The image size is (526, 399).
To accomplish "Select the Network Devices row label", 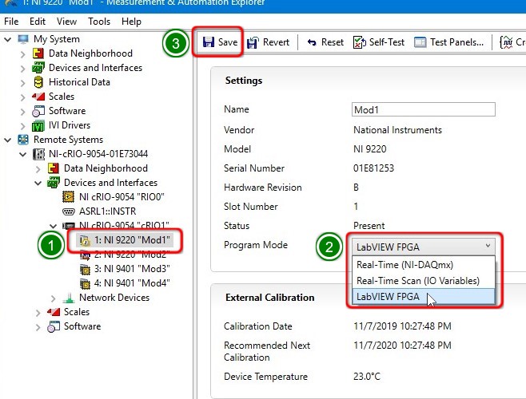I will (114, 298).
